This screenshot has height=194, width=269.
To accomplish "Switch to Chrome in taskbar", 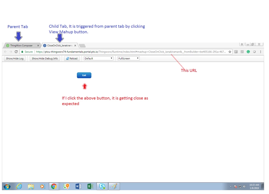I will pyautogui.click(x=54, y=186).
